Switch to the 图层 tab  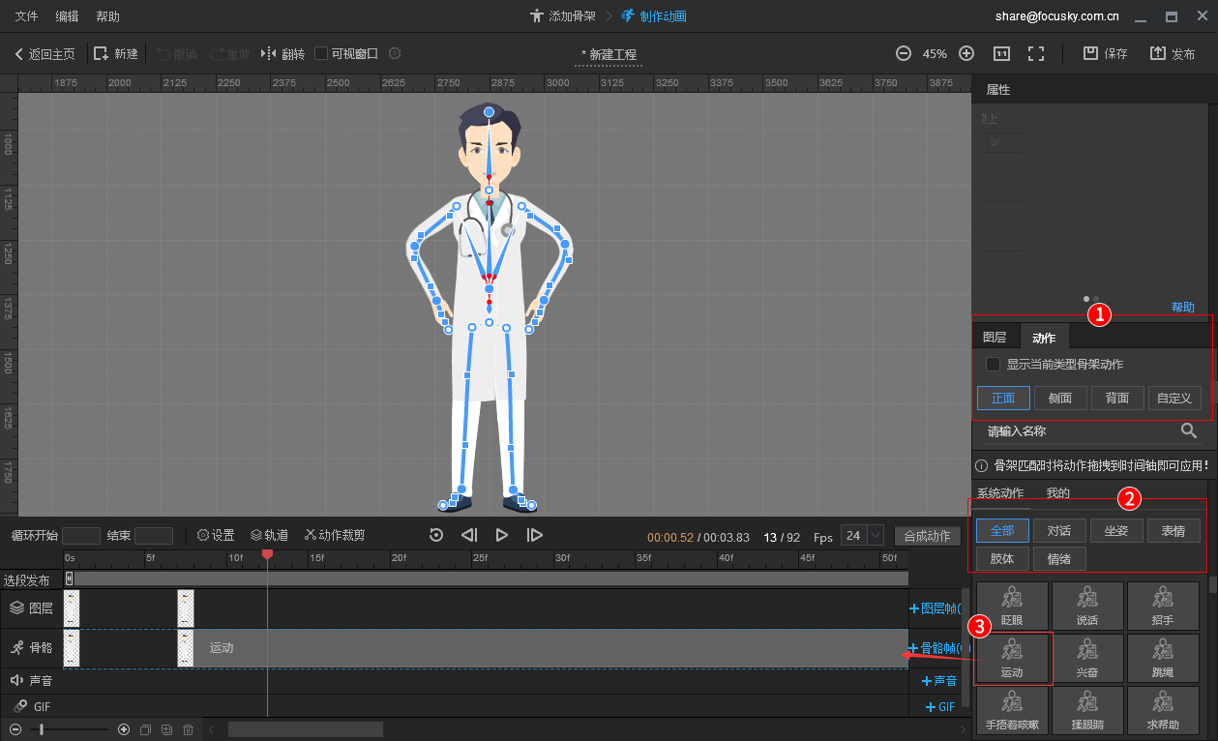pos(995,338)
